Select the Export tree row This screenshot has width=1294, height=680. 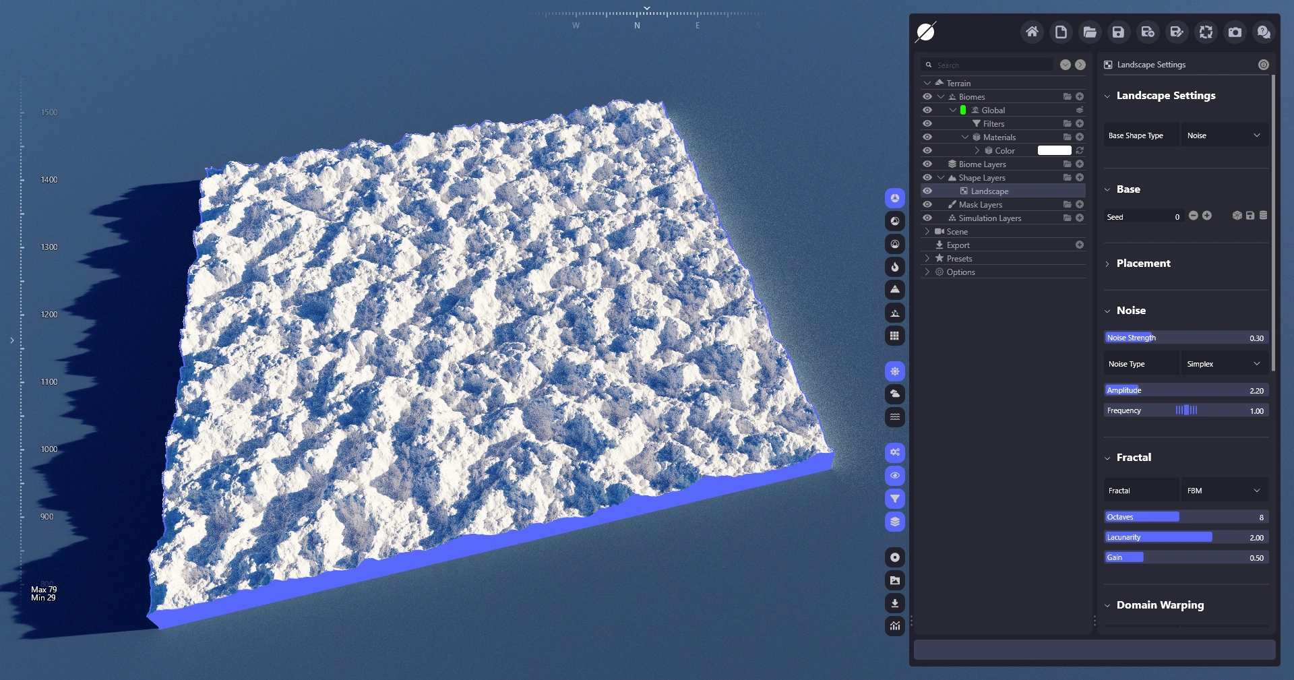[x=958, y=245]
